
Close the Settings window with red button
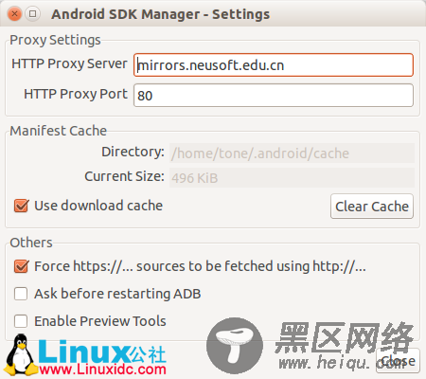click(x=14, y=14)
